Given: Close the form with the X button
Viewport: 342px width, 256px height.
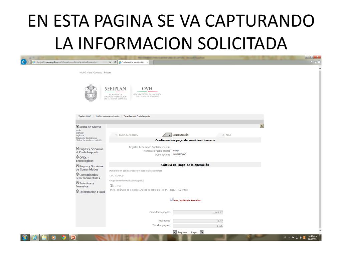Looking at the screenshot, I should (262, 126).
